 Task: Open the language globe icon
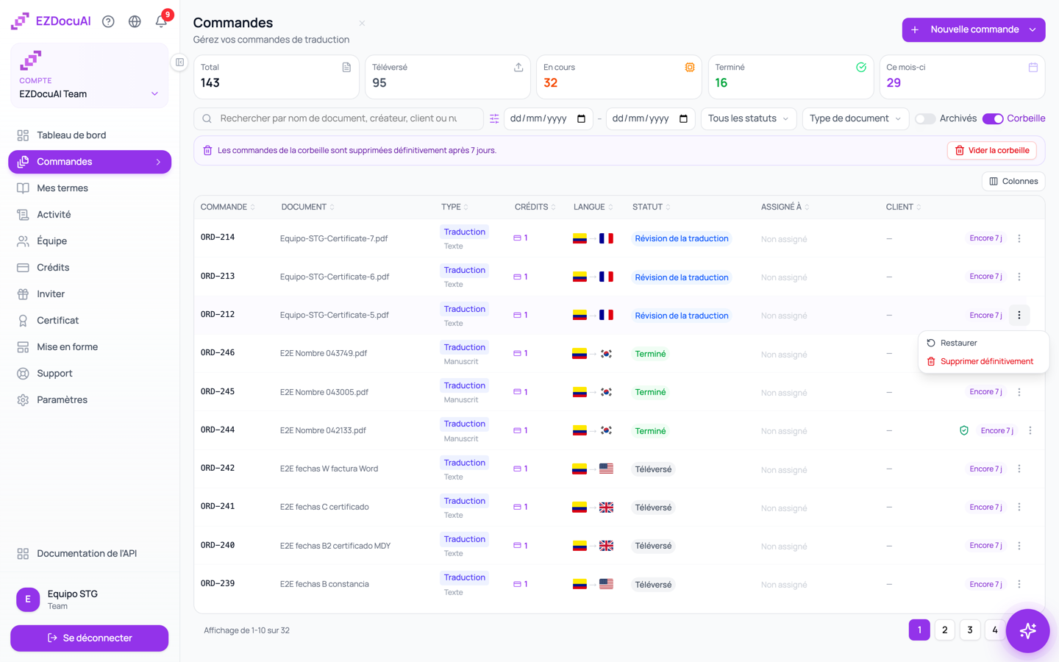tap(135, 21)
